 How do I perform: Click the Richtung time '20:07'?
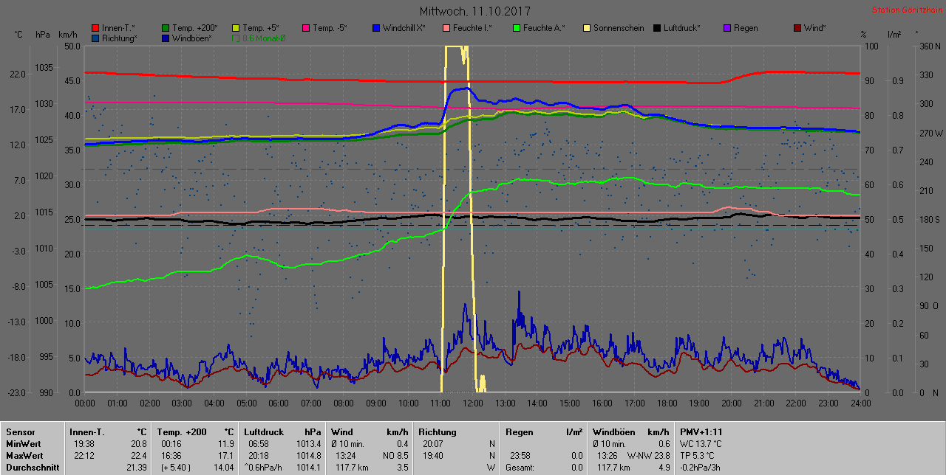434,443
